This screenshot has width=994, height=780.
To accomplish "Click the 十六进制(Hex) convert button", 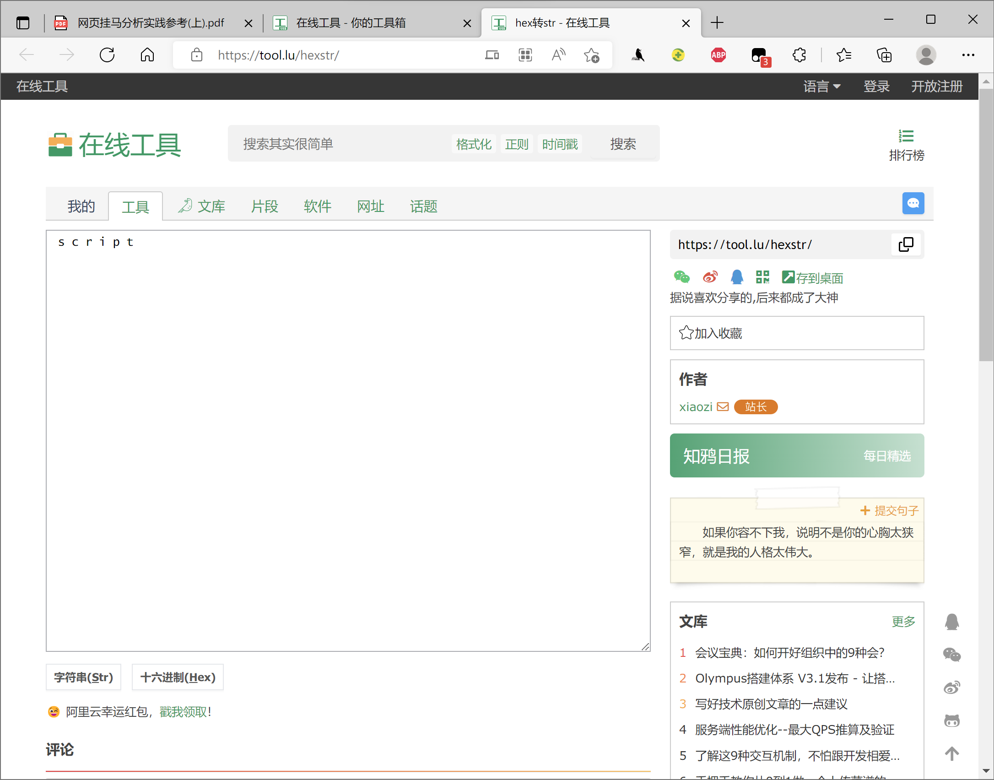I will (x=178, y=677).
